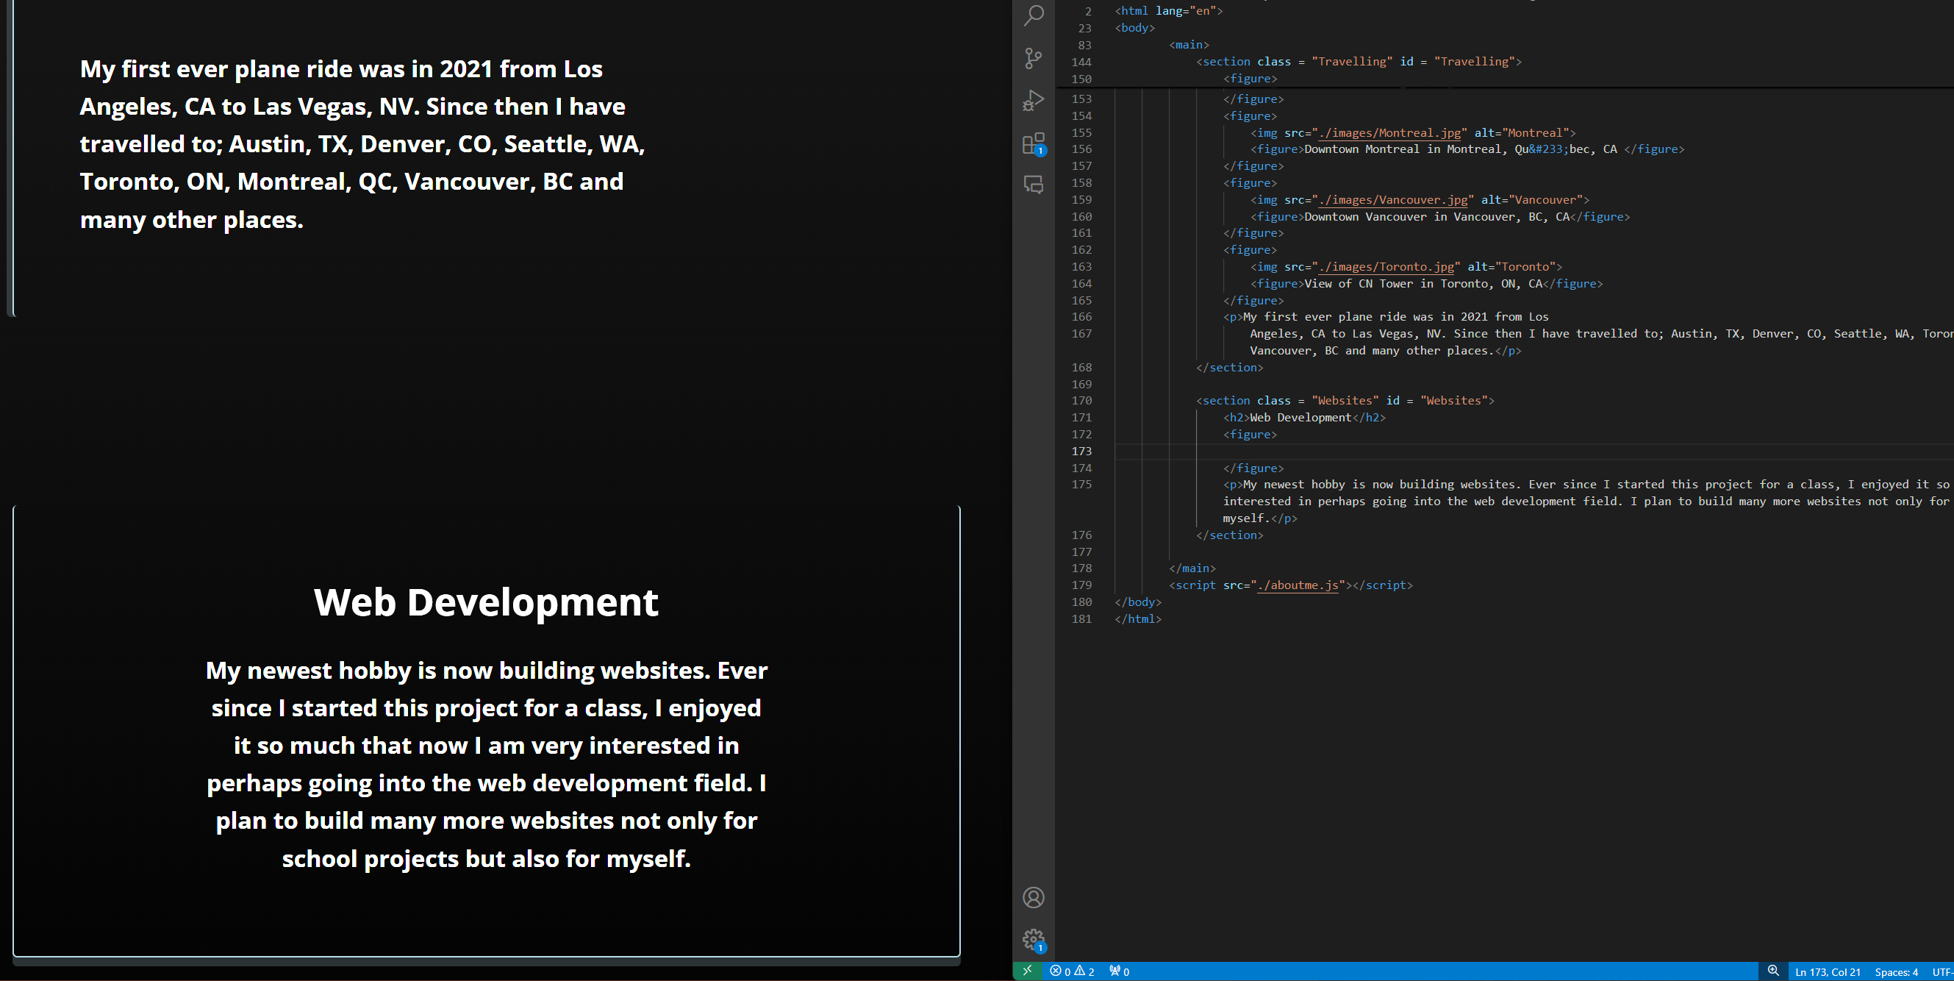Click figure tag on line 172
Screen dimensions: 1954x981
coord(1250,435)
